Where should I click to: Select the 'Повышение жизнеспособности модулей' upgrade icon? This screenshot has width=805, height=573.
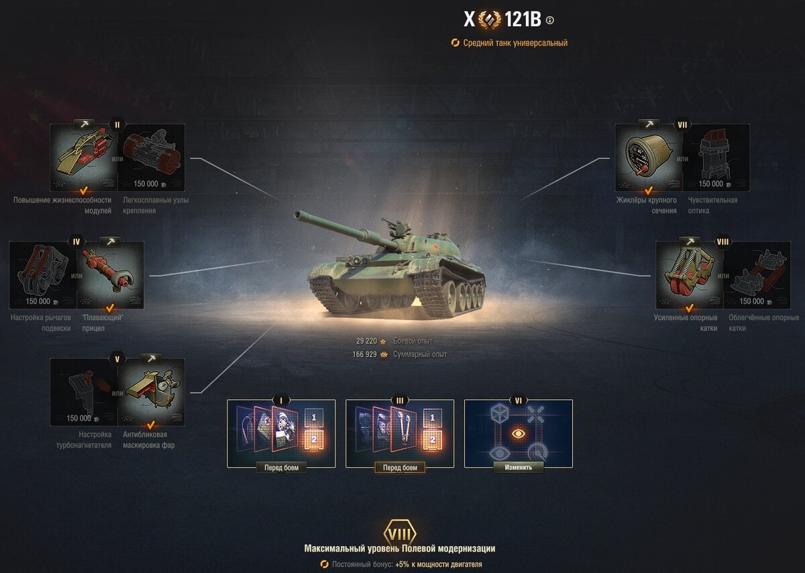pos(84,158)
